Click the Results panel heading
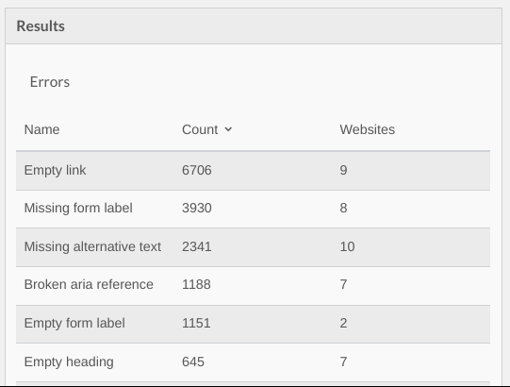This screenshot has height=387, width=510. point(41,26)
